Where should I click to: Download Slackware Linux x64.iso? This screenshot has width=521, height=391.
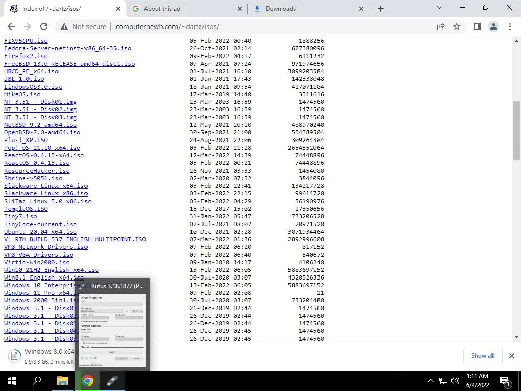pyautogui.click(x=46, y=186)
